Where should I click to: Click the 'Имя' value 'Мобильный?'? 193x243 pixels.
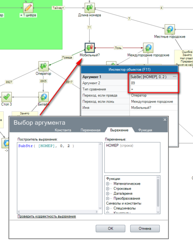(x=153, y=108)
